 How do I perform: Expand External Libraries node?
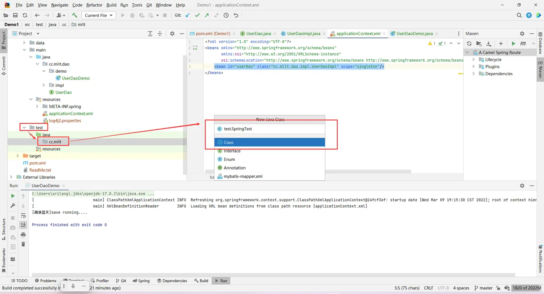(x=11, y=177)
